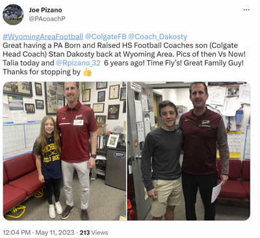260x238 pixels.
Task: Visit the @ColgateFB mention
Action: pos(105,37)
